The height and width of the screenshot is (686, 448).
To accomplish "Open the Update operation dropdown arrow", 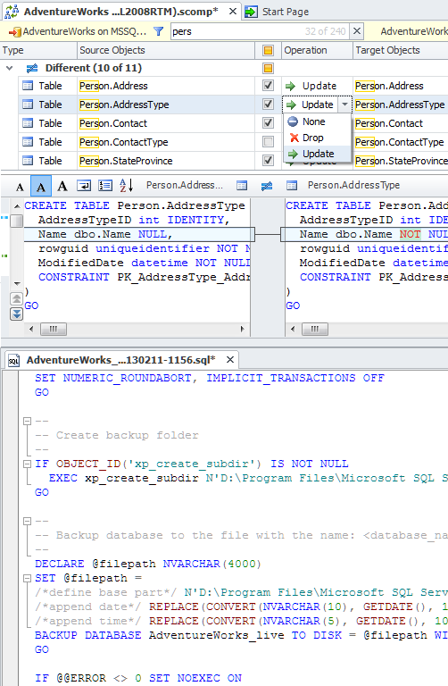I will click(344, 105).
